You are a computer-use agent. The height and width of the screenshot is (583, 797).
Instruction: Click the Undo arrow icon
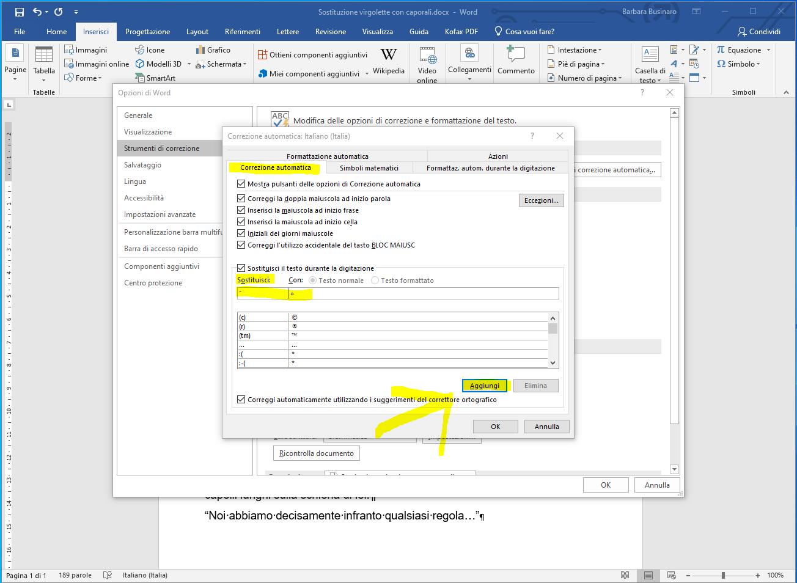coord(37,12)
